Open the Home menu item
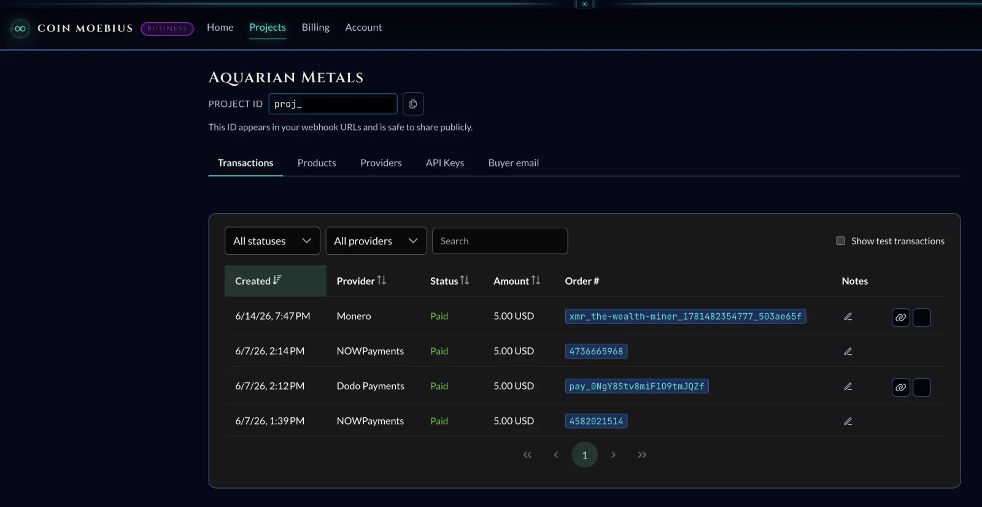The height and width of the screenshot is (507, 982). 220,28
